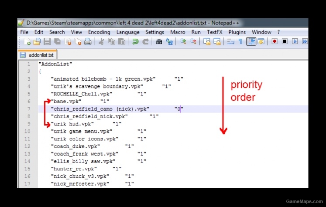Open the Macro menu

(178, 32)
